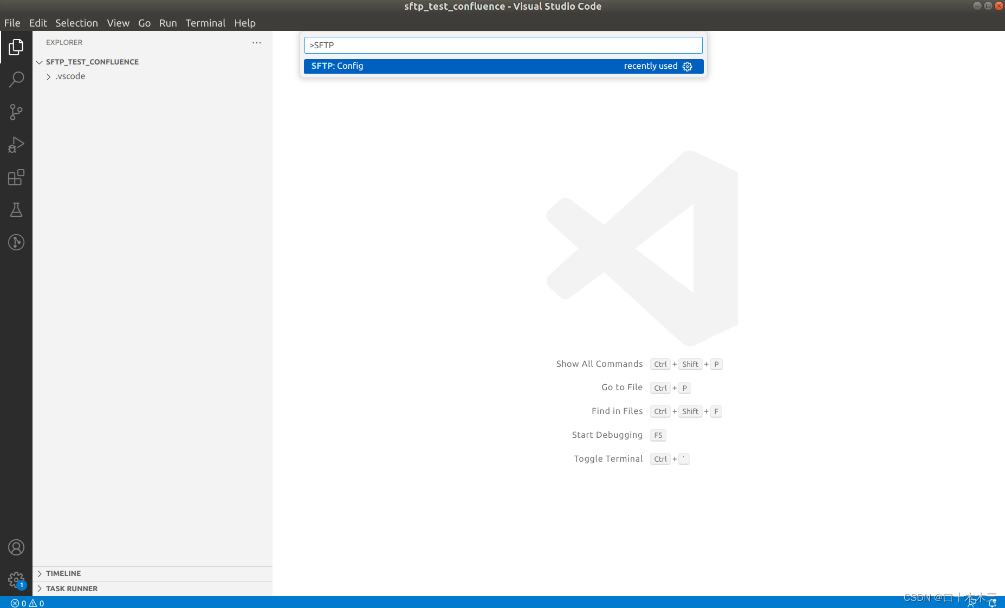Click the recently used label
This screenshot has width=1005, height=608.
(x=651, y=66)
